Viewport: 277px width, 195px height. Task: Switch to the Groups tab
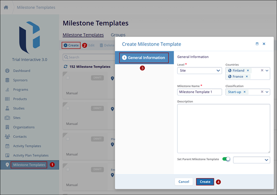coord(118,35)
